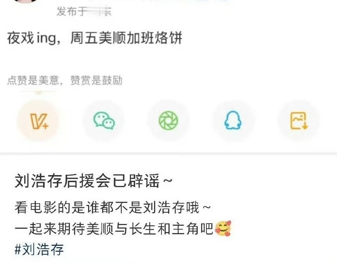
Task: Share to QQ penguin icon
Action: click(x=233, y=121)
